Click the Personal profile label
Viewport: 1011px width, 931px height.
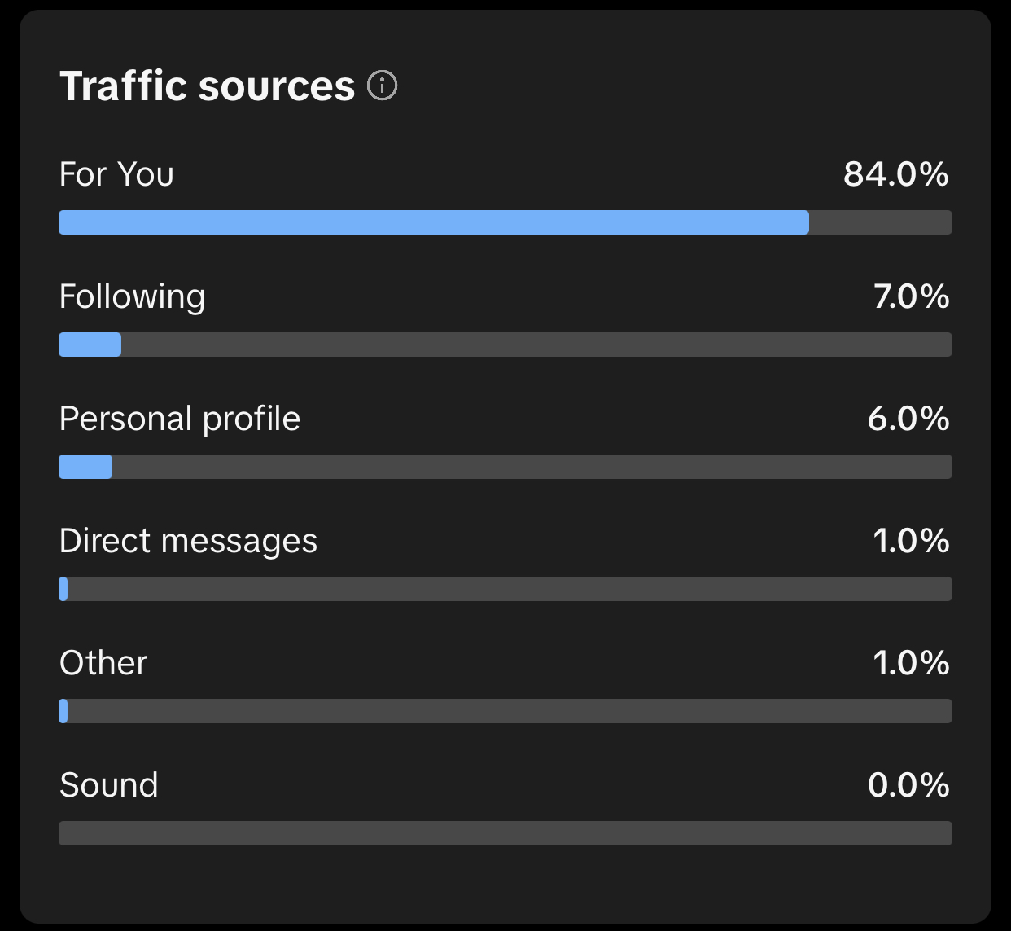coord(180,419)
